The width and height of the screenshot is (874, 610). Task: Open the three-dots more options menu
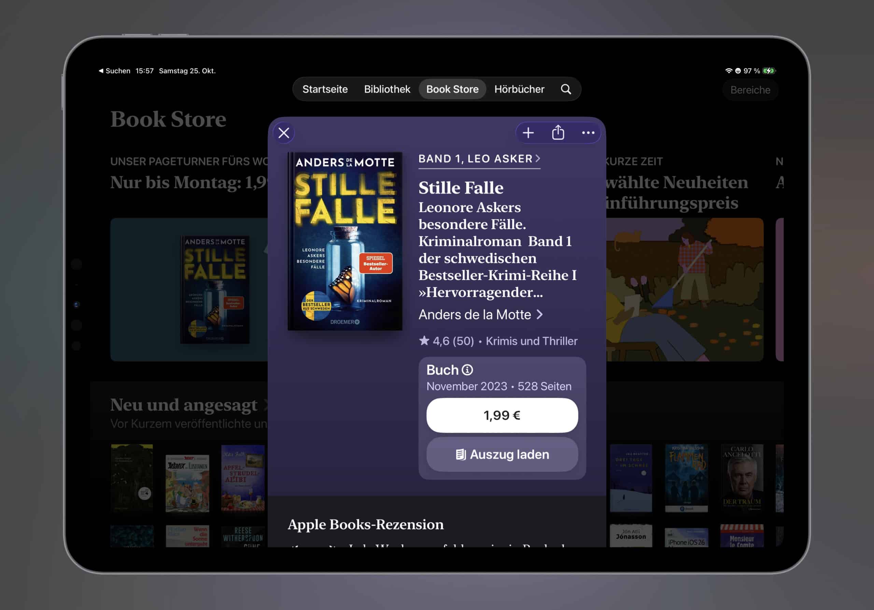tap(588, 133)
